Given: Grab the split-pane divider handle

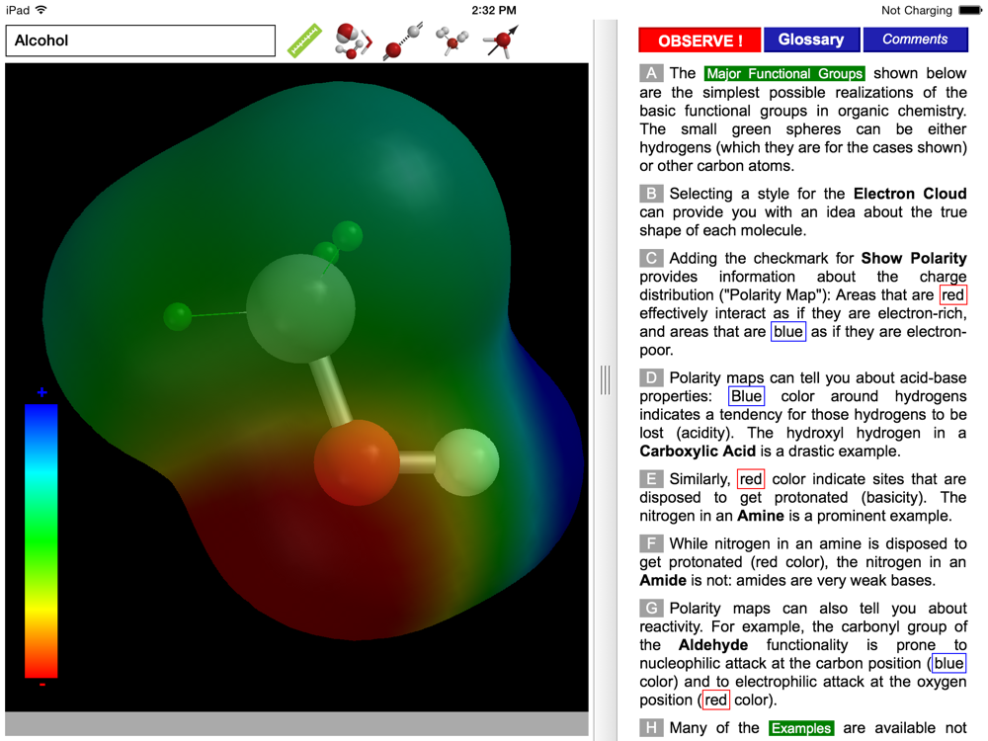Looking at the screenshot, I should coord(605,380).
